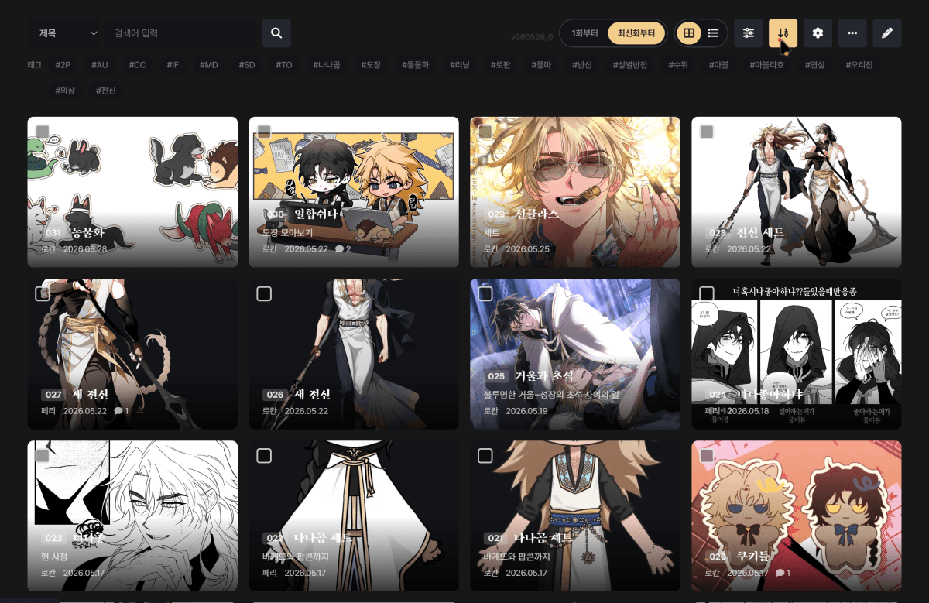Tick checkbox on post 023 card
This screenshot has height=603, width=929.
pyautogui.click(x=43, y=455)
